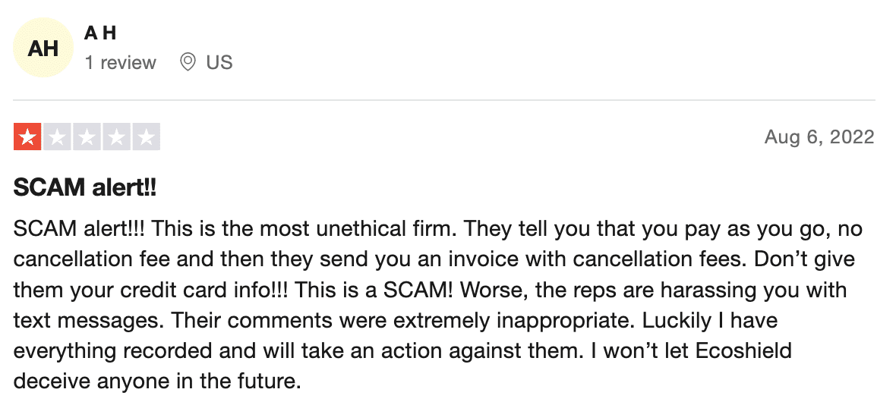Click the Aug 6, 2022 review date

819,137
